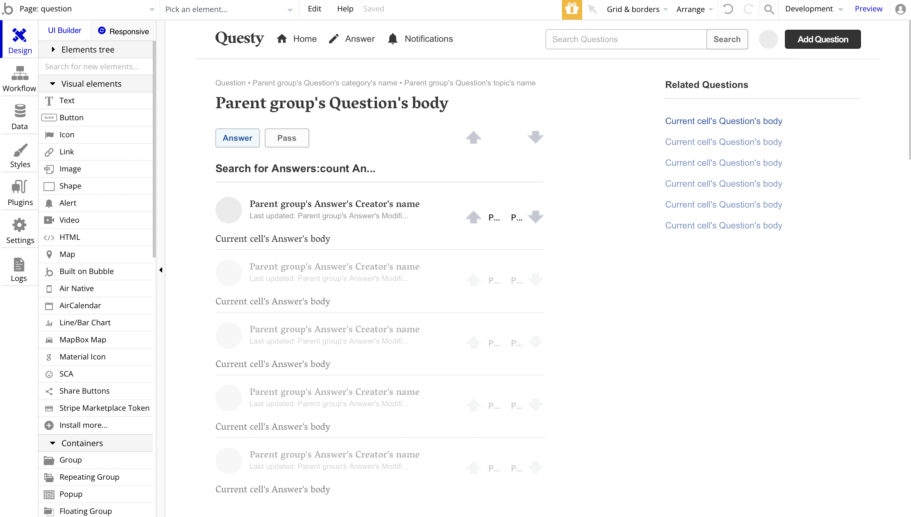Viewport: 911px width, 517px height.
Task: Open the Styles brush icon
Action: pyautogui.click(x=20, y=155)
